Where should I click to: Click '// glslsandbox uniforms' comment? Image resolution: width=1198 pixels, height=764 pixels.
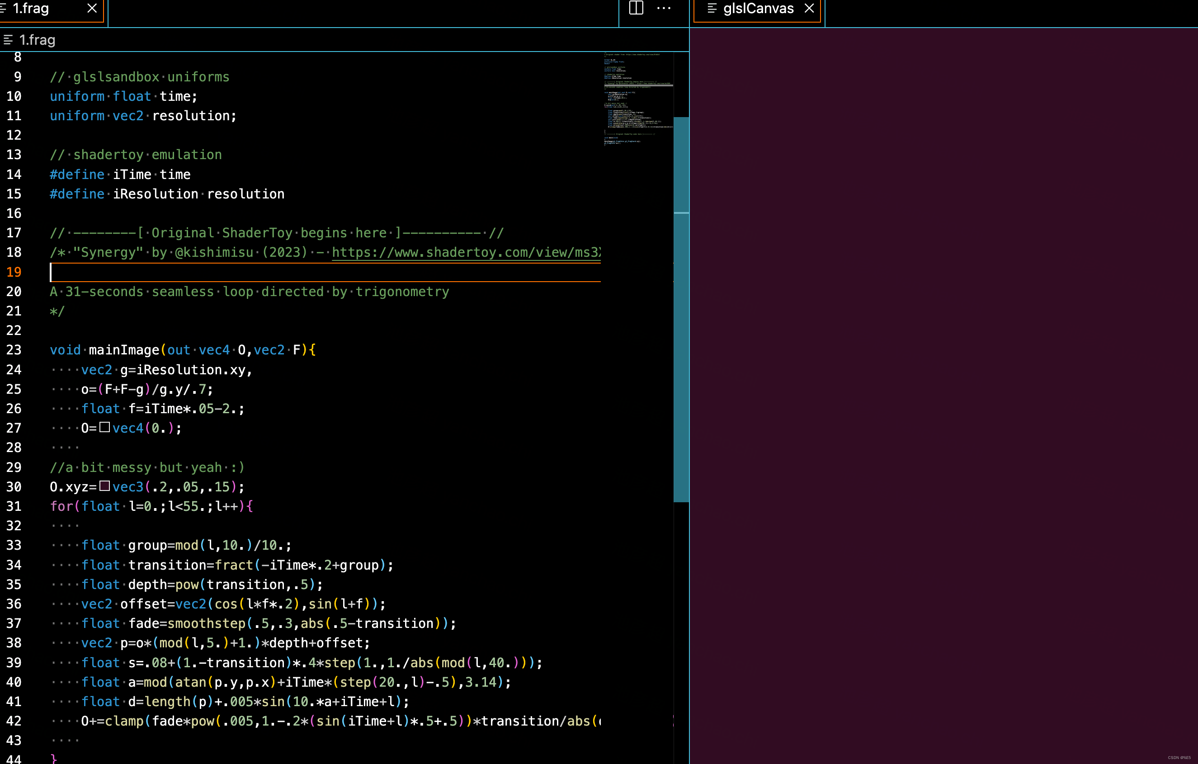pos(140,77)
